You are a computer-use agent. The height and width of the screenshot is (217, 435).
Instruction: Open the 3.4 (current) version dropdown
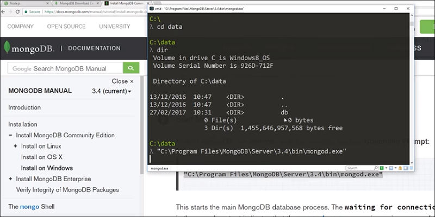click(x=111, y=91)
